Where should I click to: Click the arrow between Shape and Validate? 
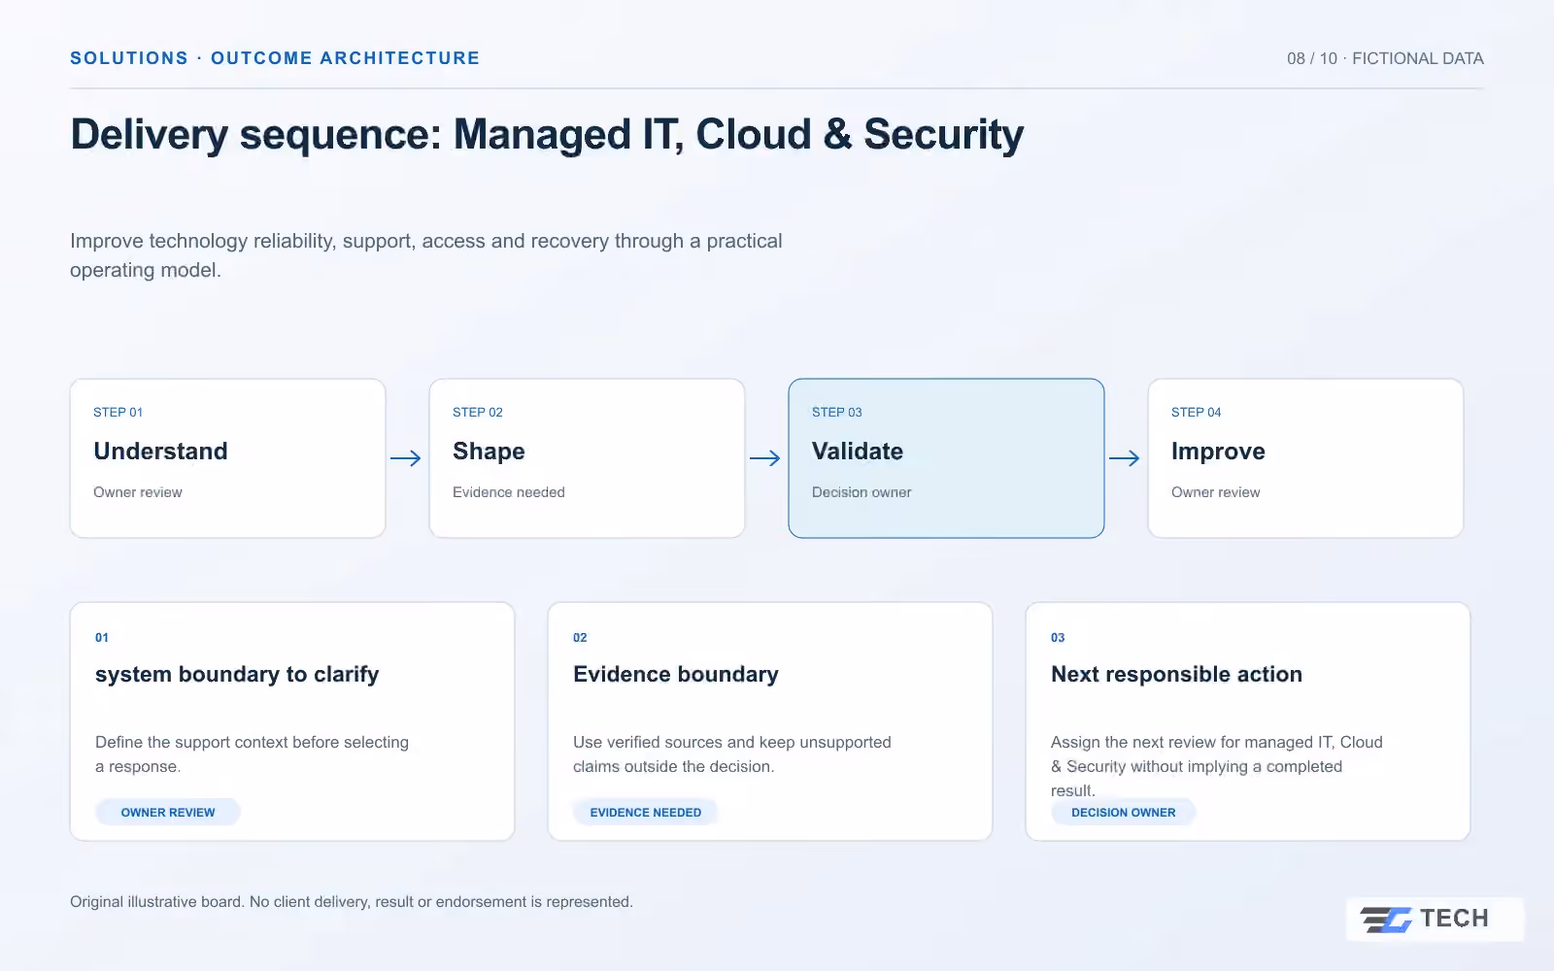(x=765, y=458)
